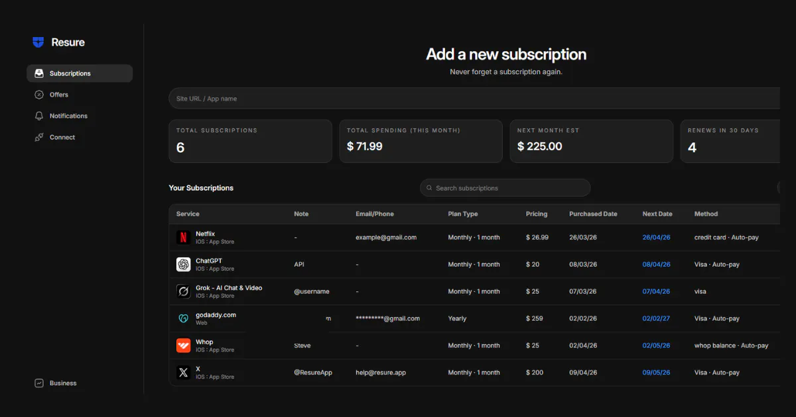Click the Renews in 30 Days card

[730, 141]
